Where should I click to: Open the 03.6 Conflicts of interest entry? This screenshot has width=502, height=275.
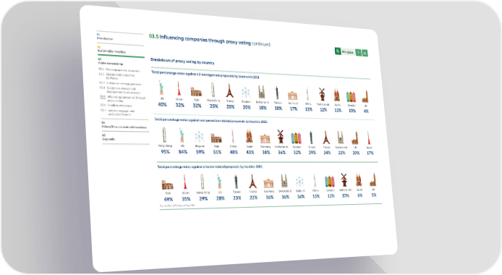click(x=116, y=105)
